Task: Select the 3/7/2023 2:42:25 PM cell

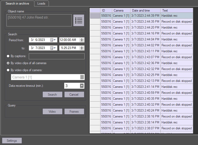Action: coord(145,75)
